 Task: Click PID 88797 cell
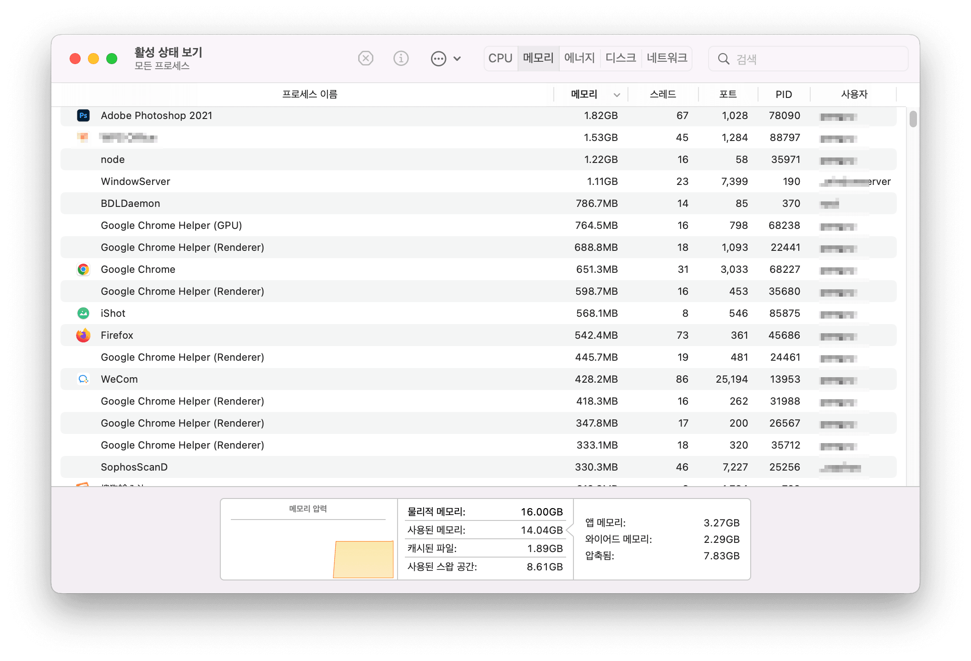[x=785, y=137]
